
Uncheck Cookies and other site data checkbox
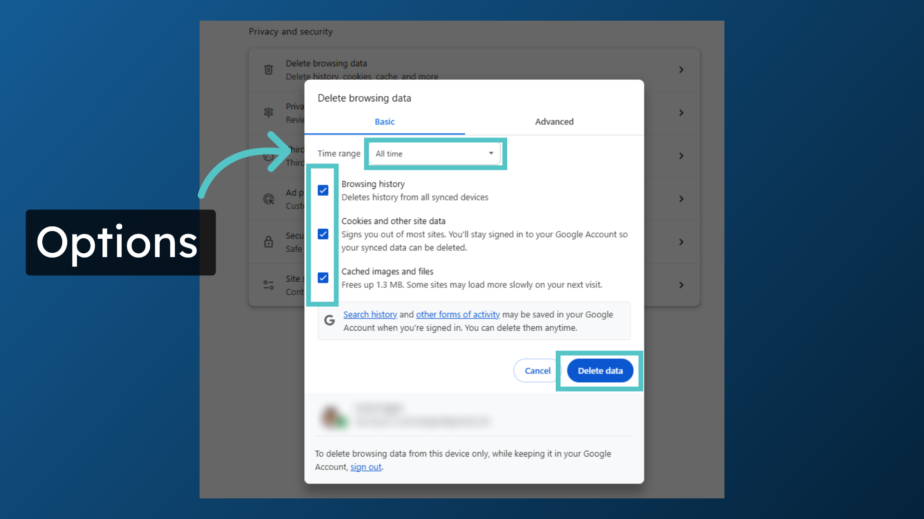323,234
